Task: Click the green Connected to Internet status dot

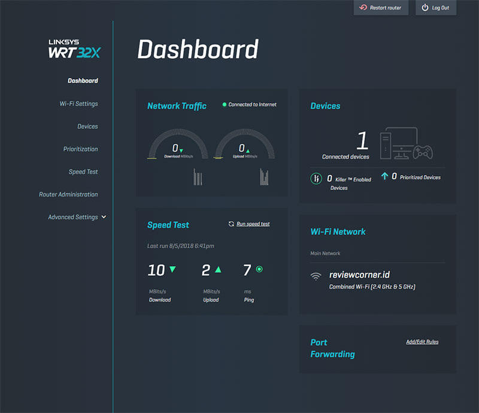Action: coord(225,104)
